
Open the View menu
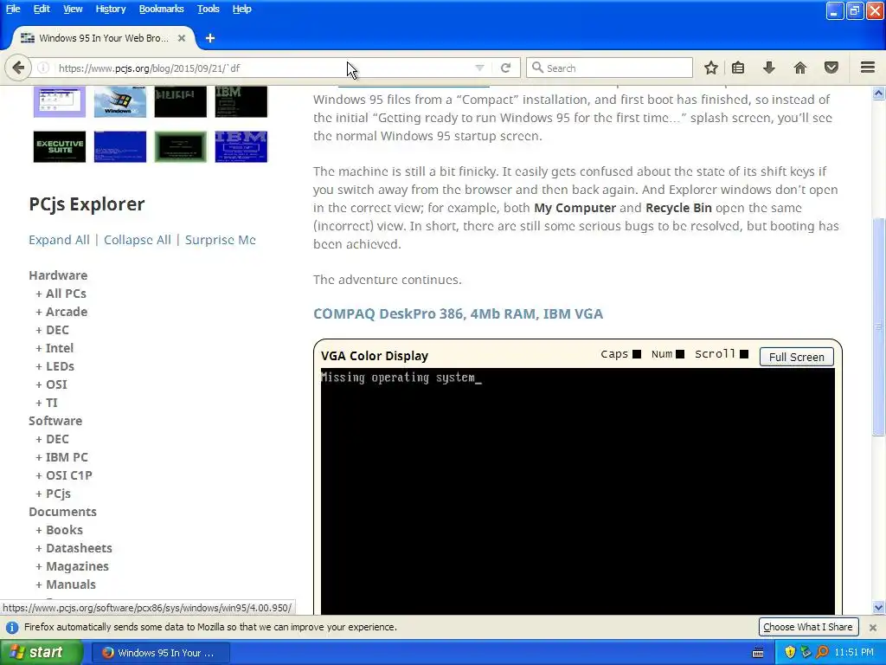(x=73, y=9)
